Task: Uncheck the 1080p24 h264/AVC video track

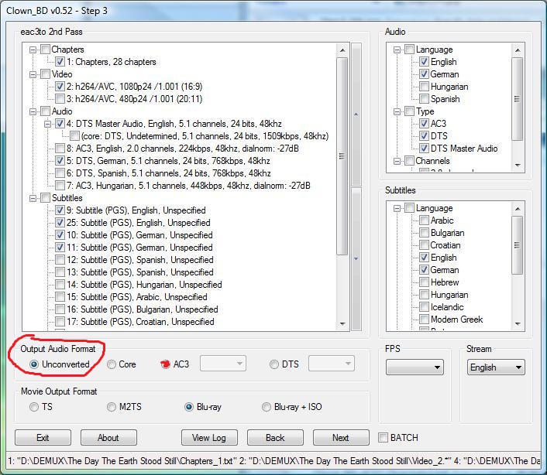Action: 60,87
